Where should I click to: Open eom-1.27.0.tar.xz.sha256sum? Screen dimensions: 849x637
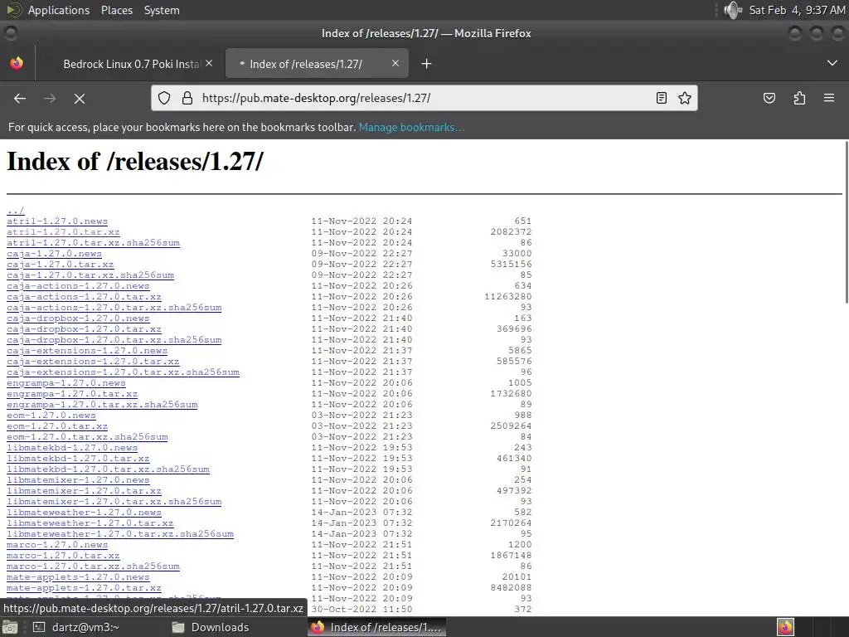coord(87,437)
